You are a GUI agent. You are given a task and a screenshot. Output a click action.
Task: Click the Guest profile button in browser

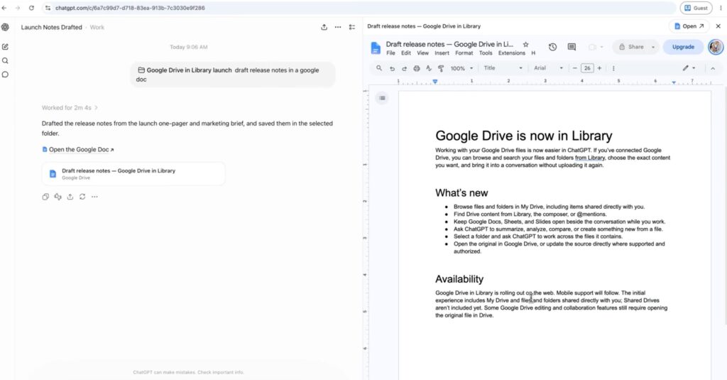696,8
